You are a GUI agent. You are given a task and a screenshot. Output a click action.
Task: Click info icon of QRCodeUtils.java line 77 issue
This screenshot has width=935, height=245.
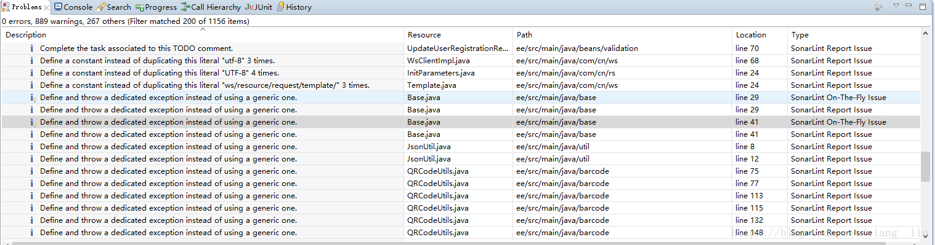pyautogui.click(x=32, y=184)
